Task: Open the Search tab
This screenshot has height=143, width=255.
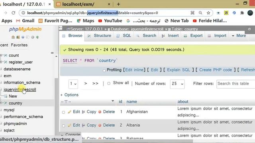Action: (146, 36)
